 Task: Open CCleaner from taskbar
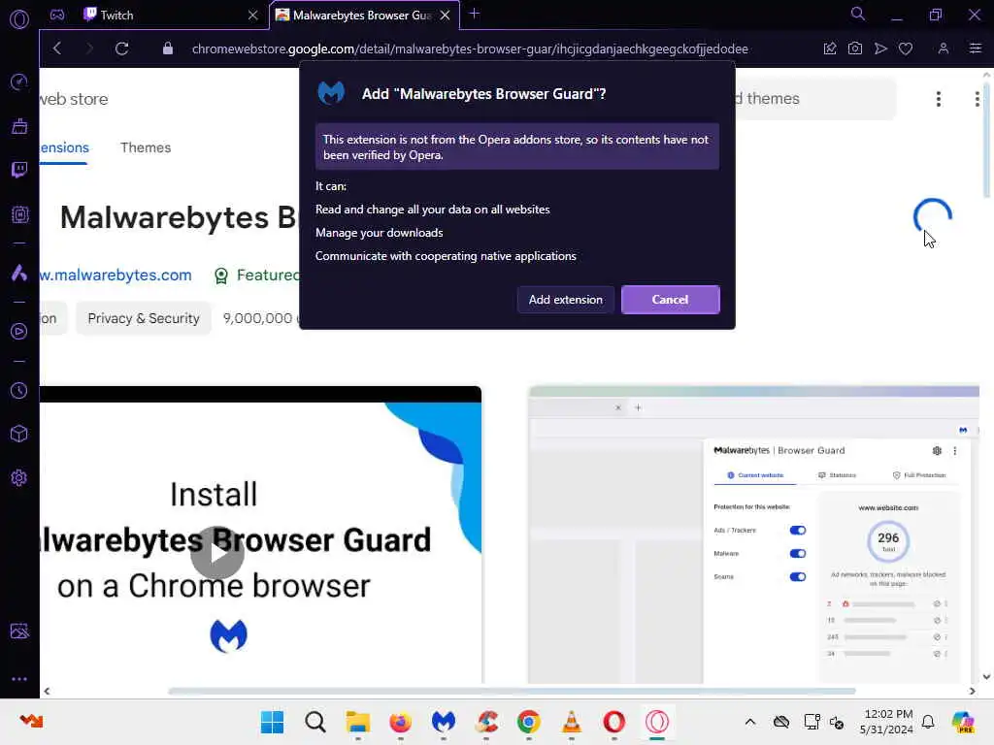(x=486, y=722)
